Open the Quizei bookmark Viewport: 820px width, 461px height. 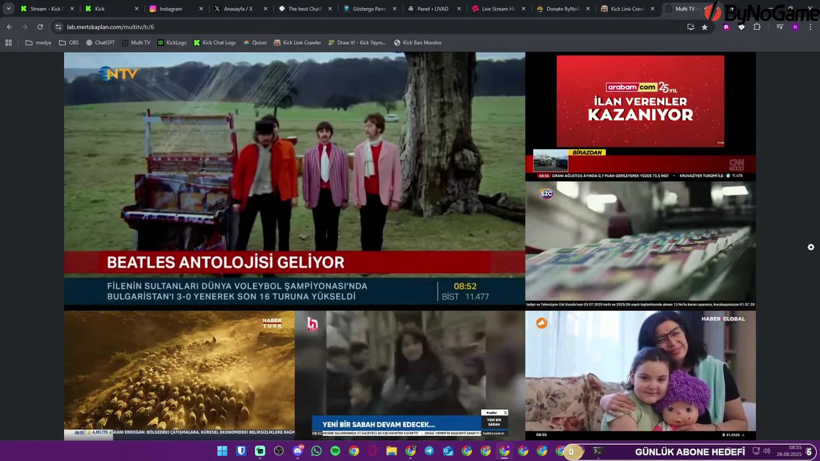[255, 43]
